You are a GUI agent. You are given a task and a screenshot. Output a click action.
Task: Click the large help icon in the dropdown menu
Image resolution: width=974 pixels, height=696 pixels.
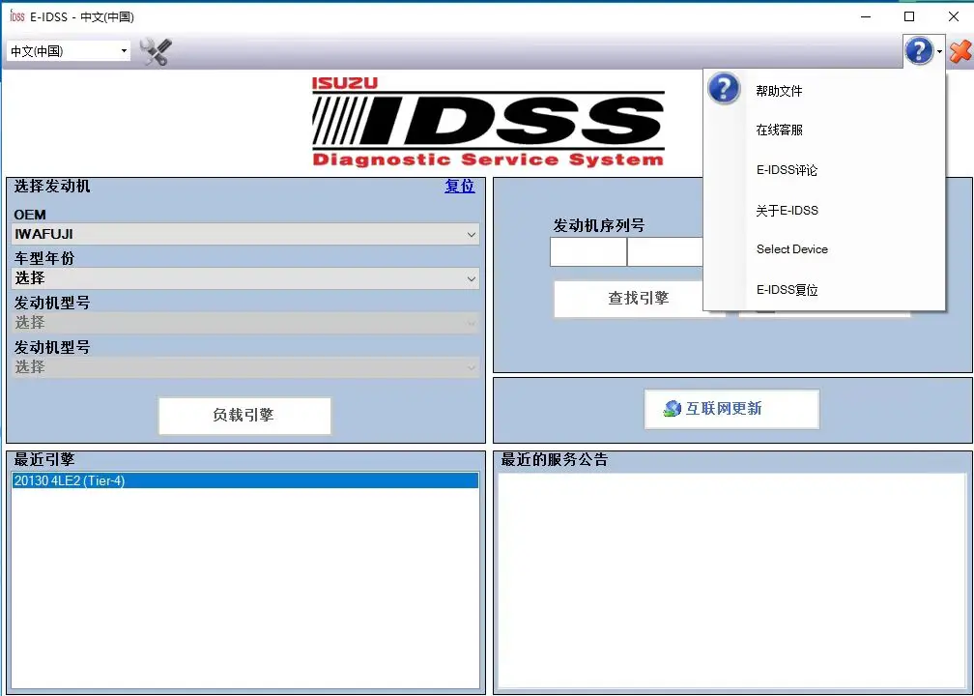point(725,88)
